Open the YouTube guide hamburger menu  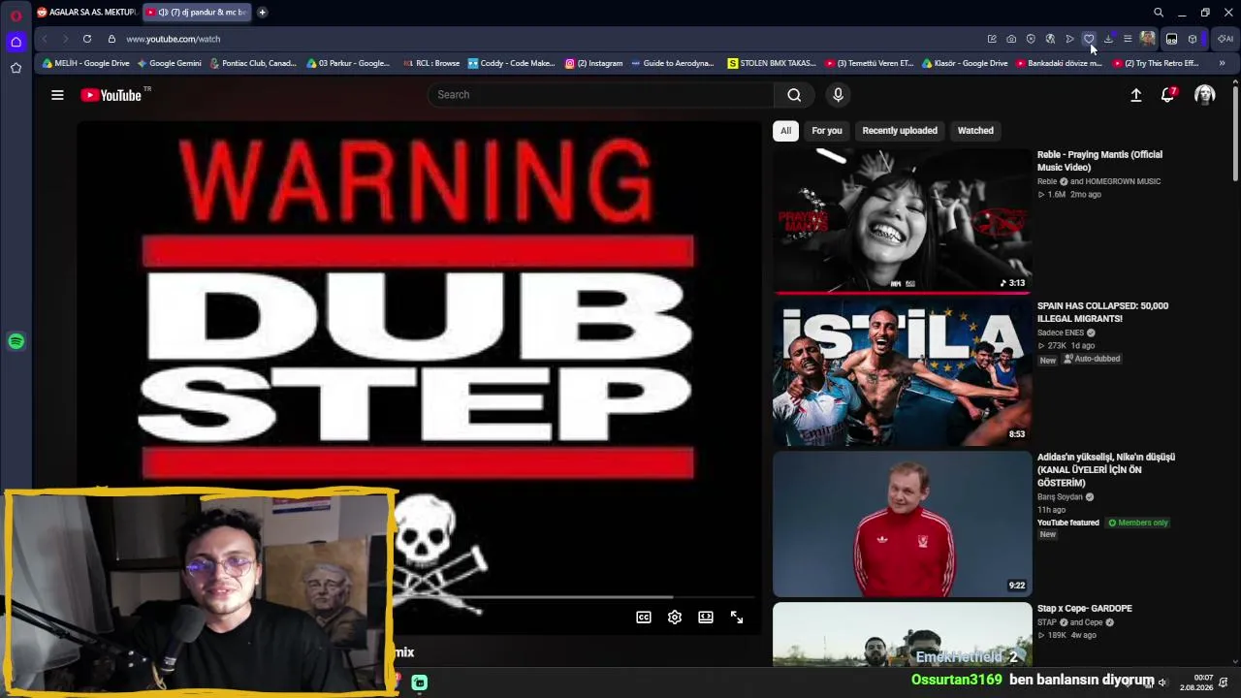57,95
